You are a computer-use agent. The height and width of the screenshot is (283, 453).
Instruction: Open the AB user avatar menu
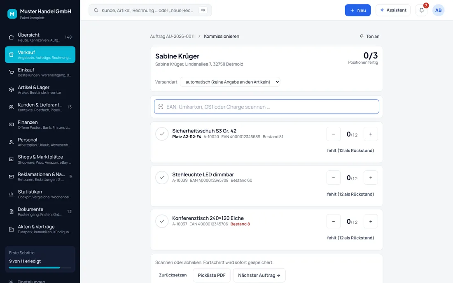[438, 10]
